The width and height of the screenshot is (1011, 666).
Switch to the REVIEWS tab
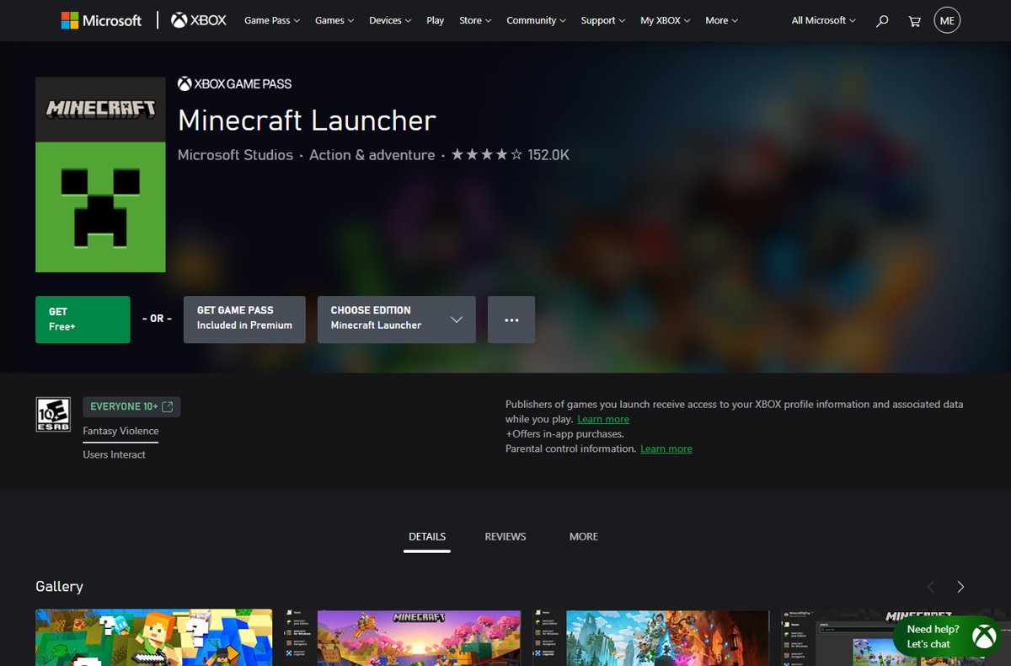tap(505, 537)
